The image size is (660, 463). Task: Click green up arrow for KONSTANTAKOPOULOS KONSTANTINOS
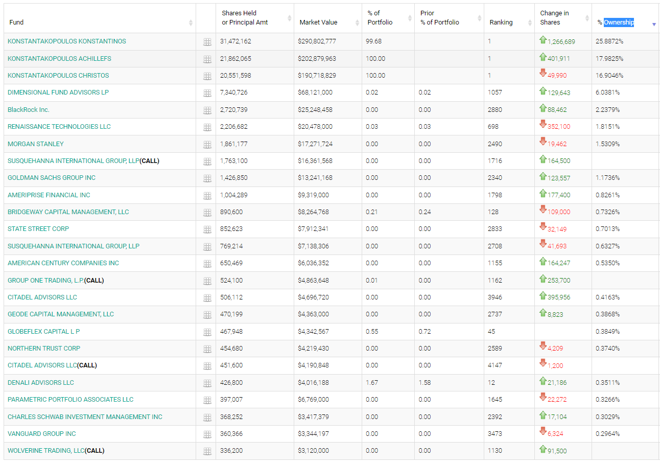coord(543,39)
